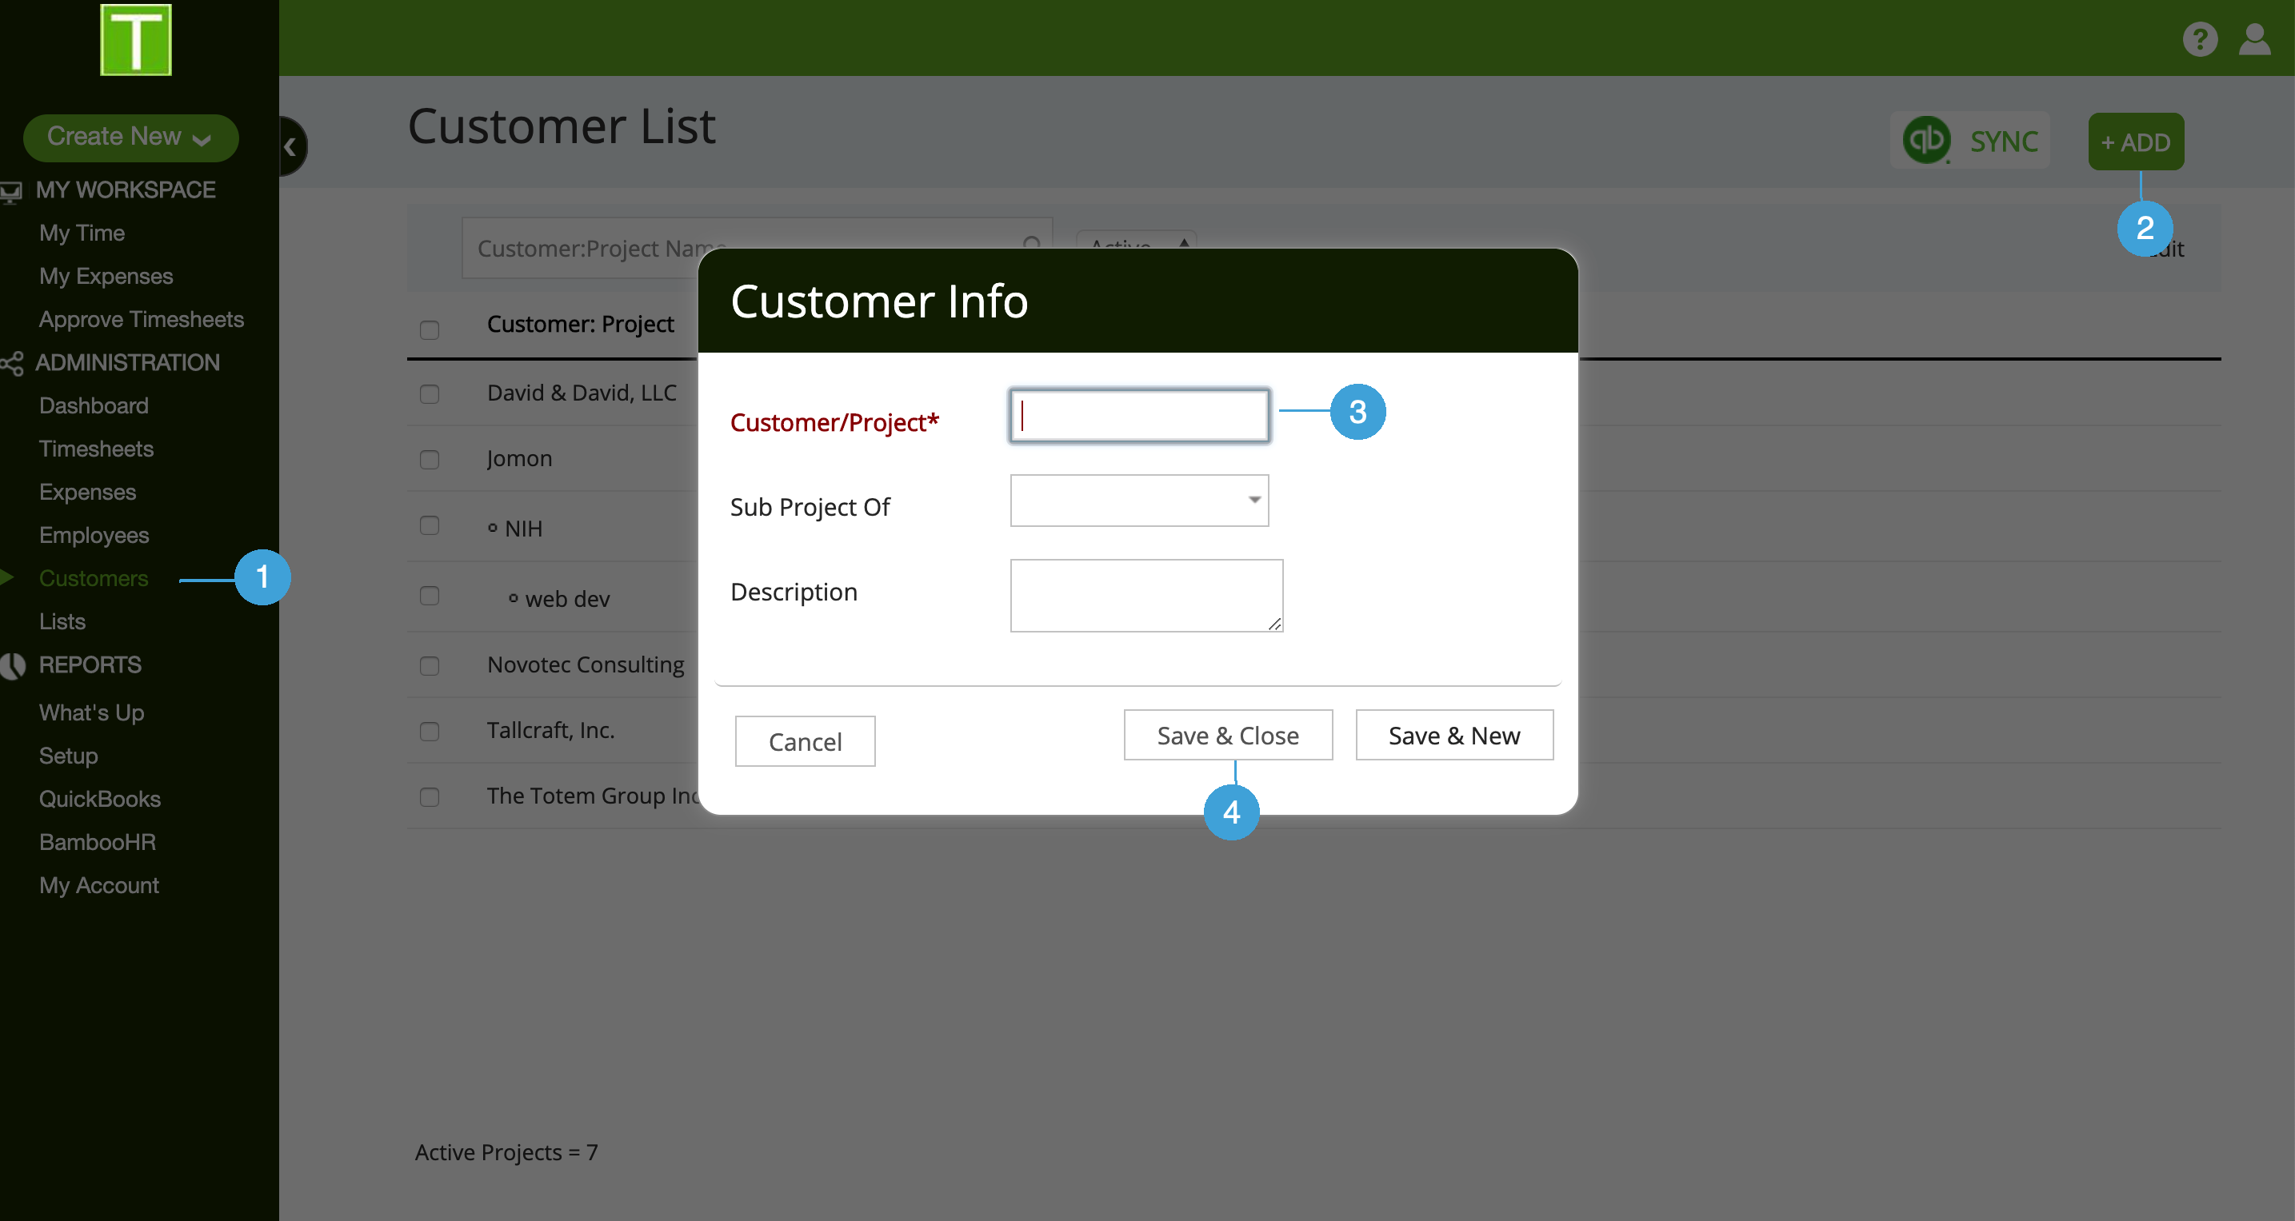
Task: Open the Active status filter dropdown
Action: (1136, 242)
